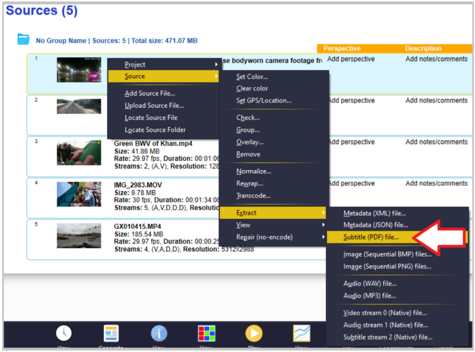Select thumbnail of source 2 railway track
This screenshot has width=475, height=352.
coord(79,106)
